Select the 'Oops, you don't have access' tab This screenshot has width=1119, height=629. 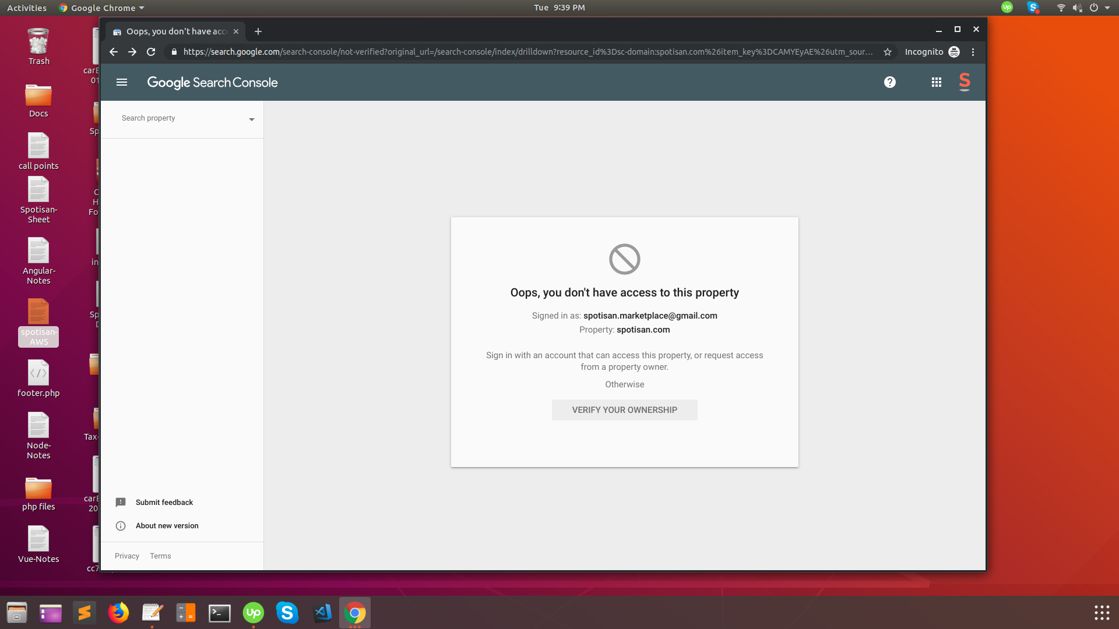[176, 31]
